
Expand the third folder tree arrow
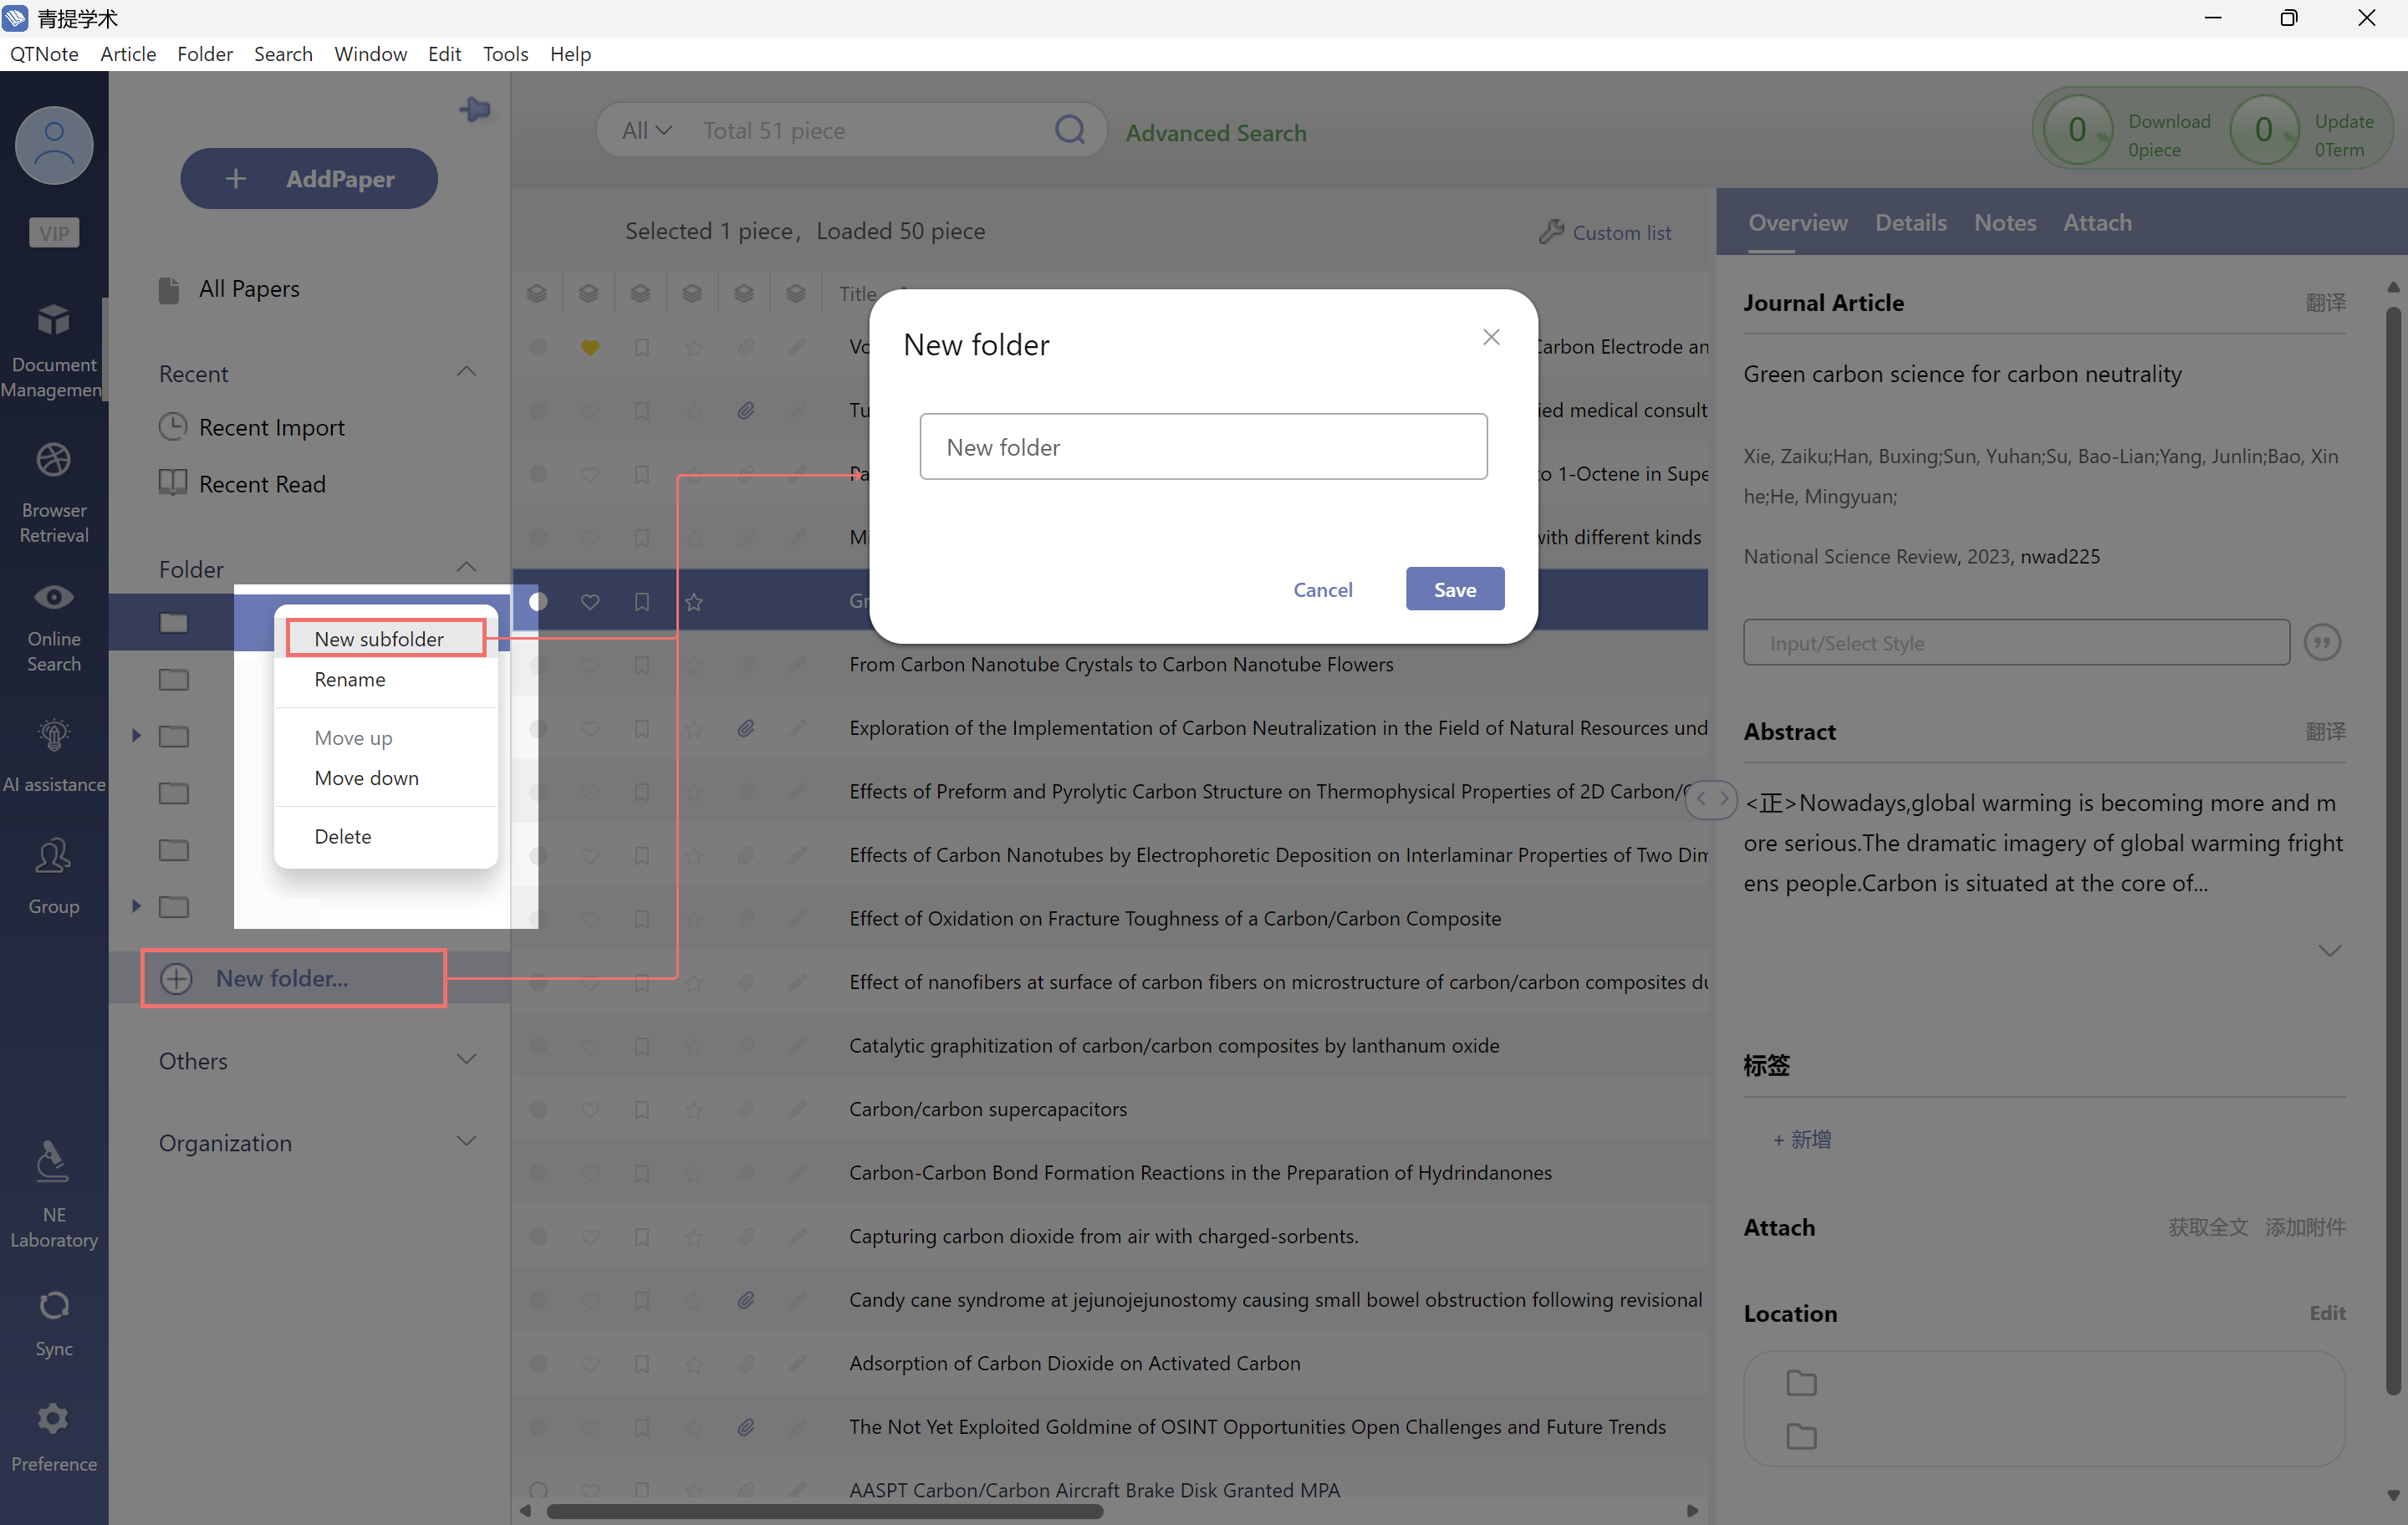(x=136, y=736)
